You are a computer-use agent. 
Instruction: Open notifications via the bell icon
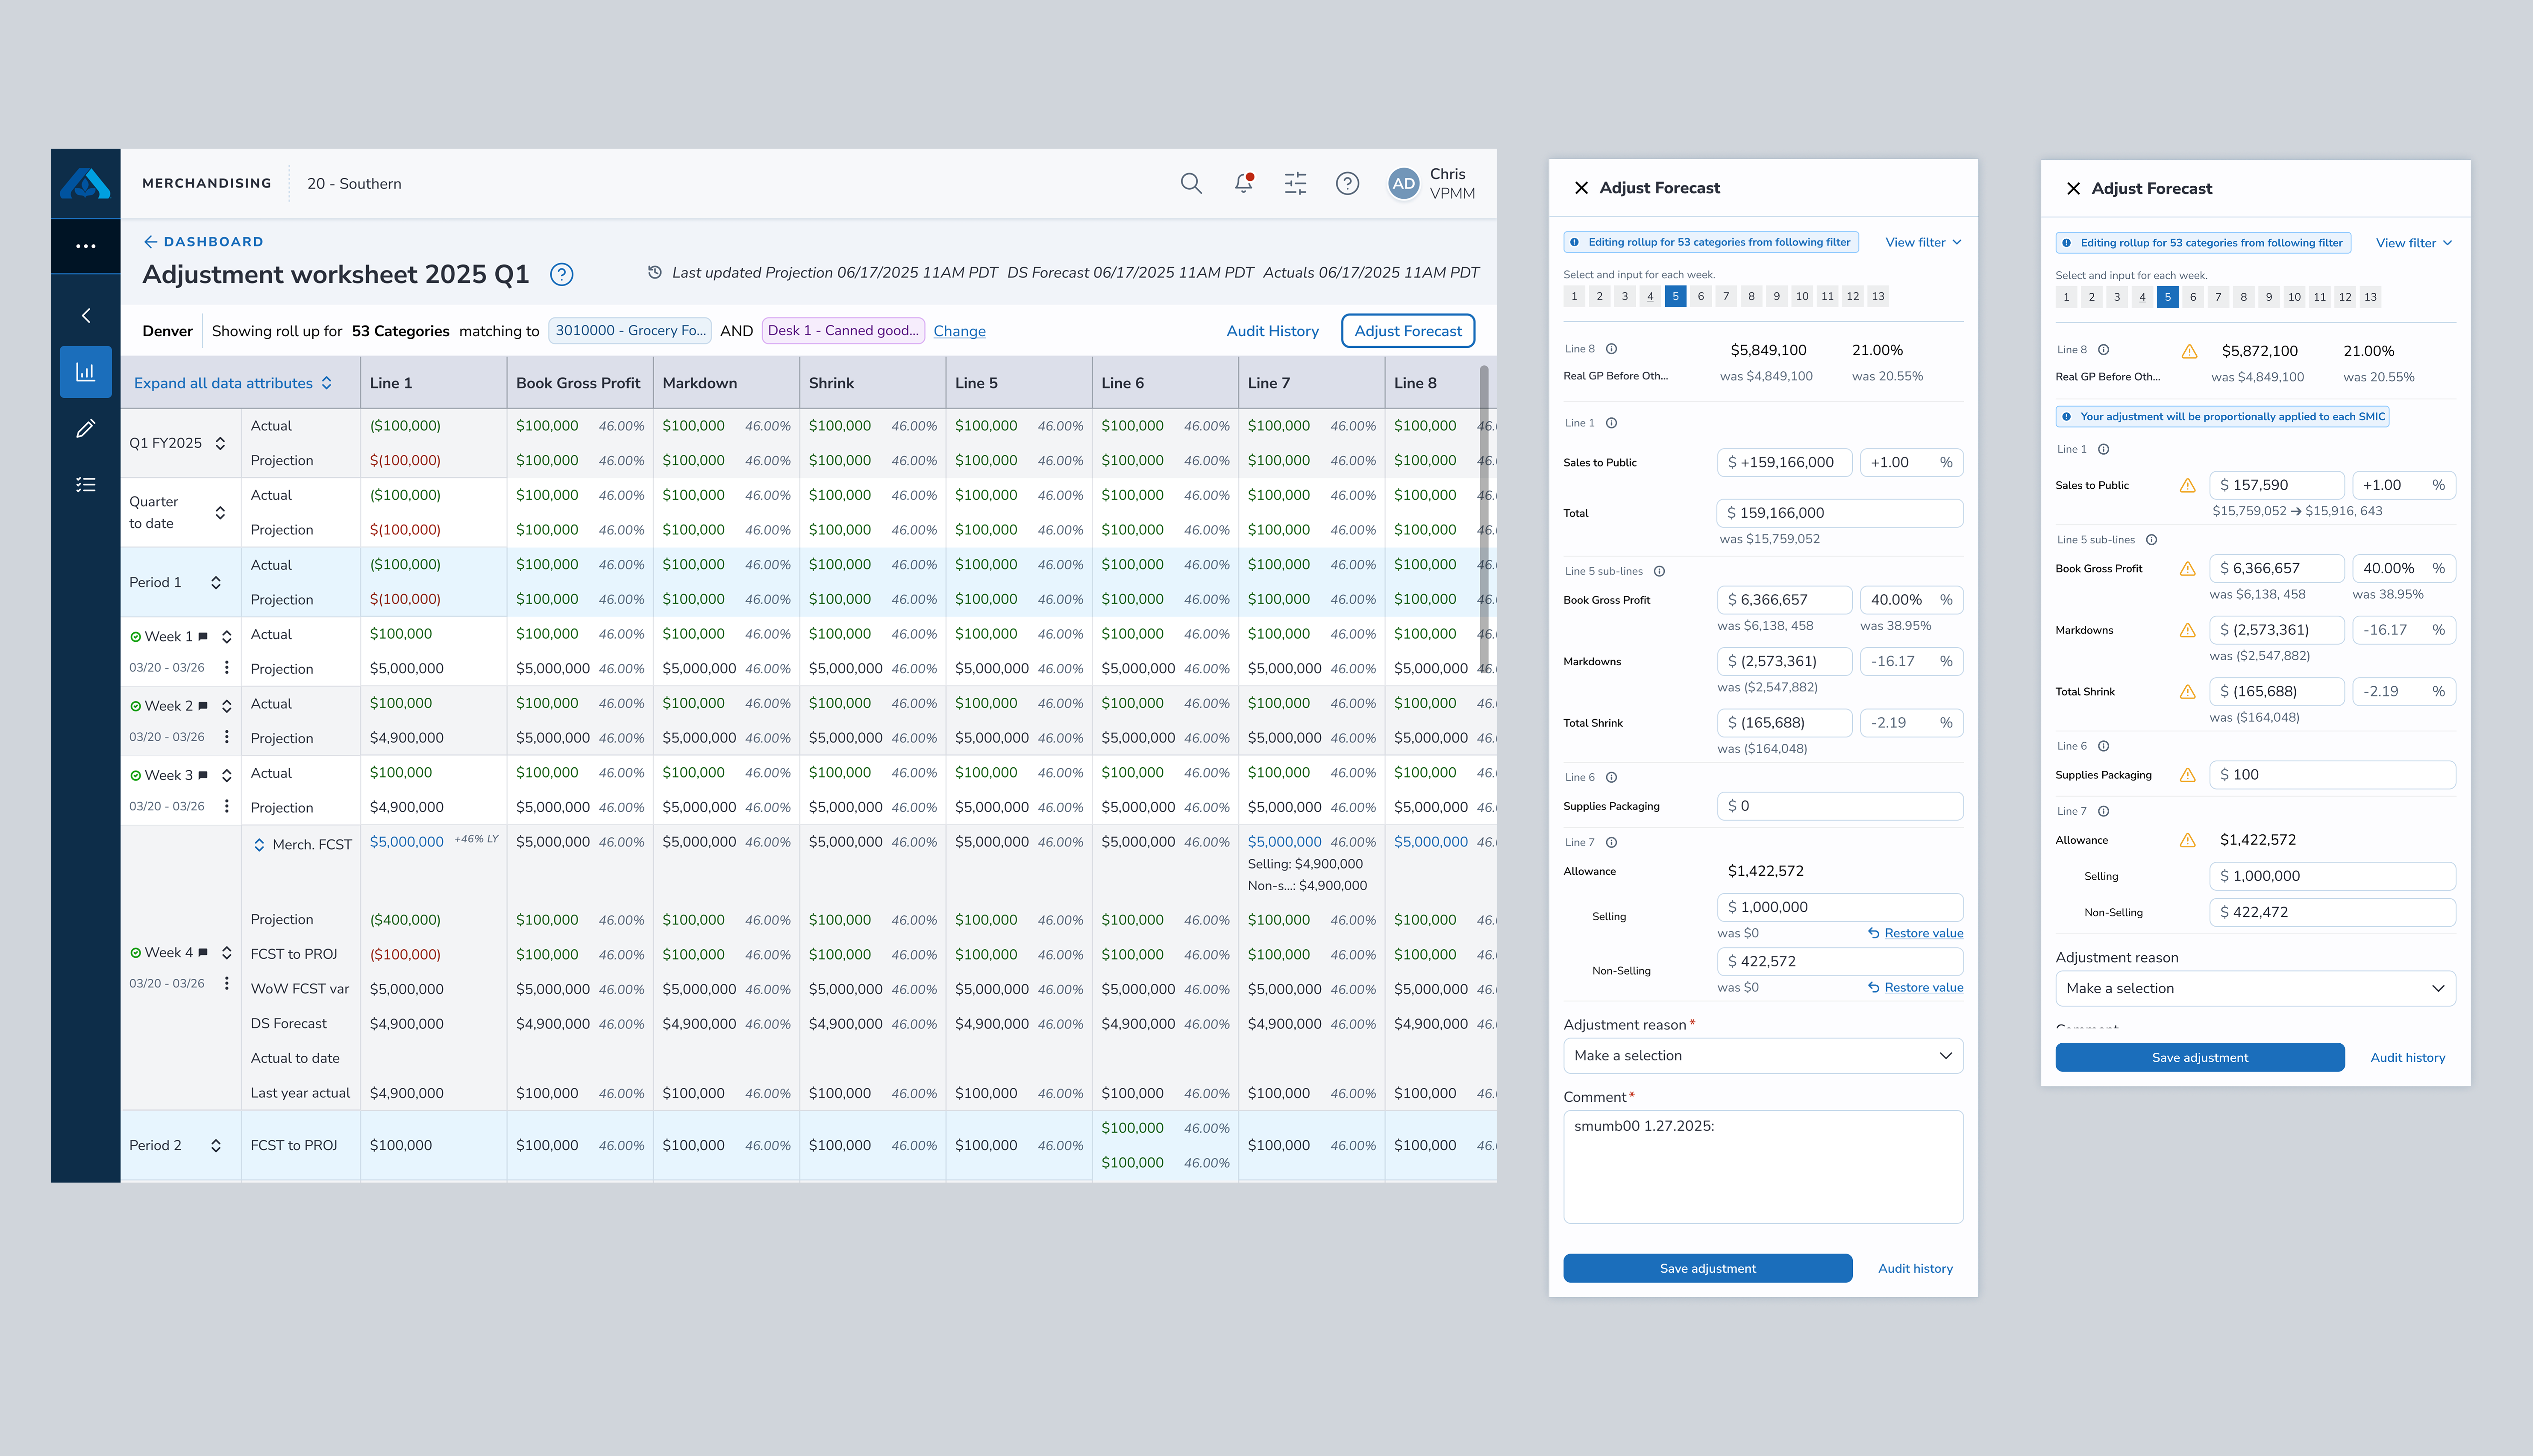tap(1243, 183)
